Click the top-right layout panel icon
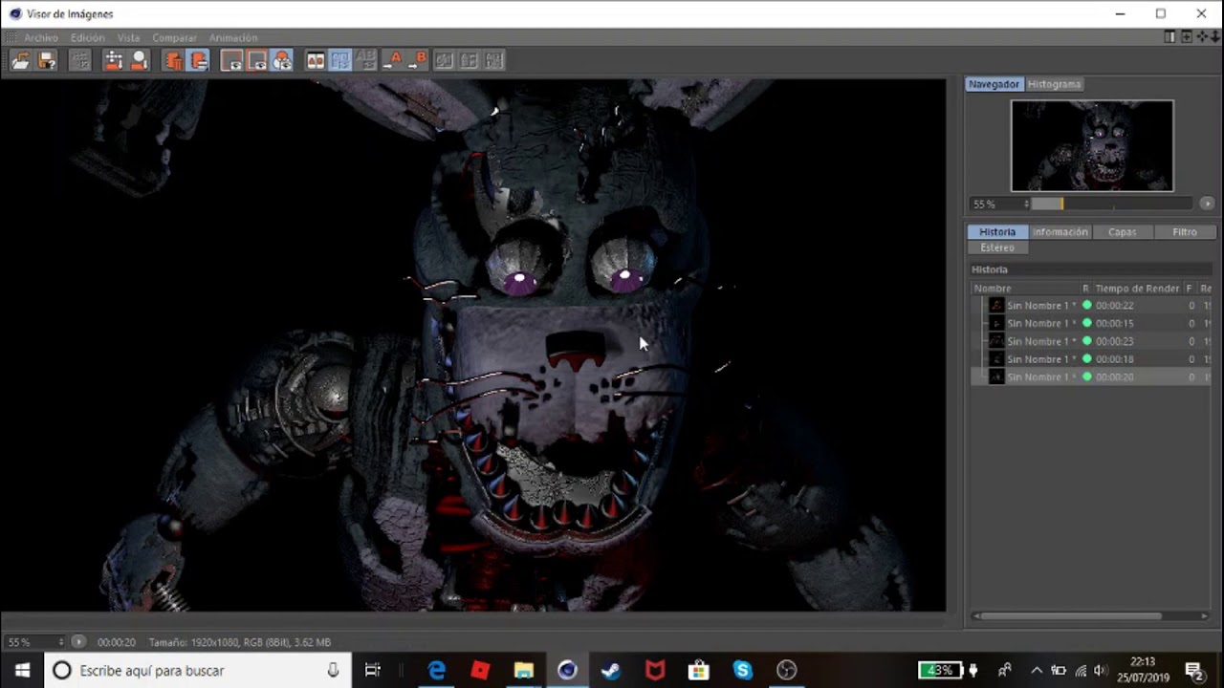The image size is (1224, 688). 1169,37
